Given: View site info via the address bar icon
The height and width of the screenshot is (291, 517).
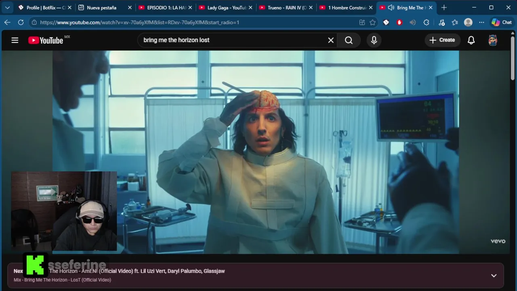Looking at the screenshot, I should click(x=34, y=22).
